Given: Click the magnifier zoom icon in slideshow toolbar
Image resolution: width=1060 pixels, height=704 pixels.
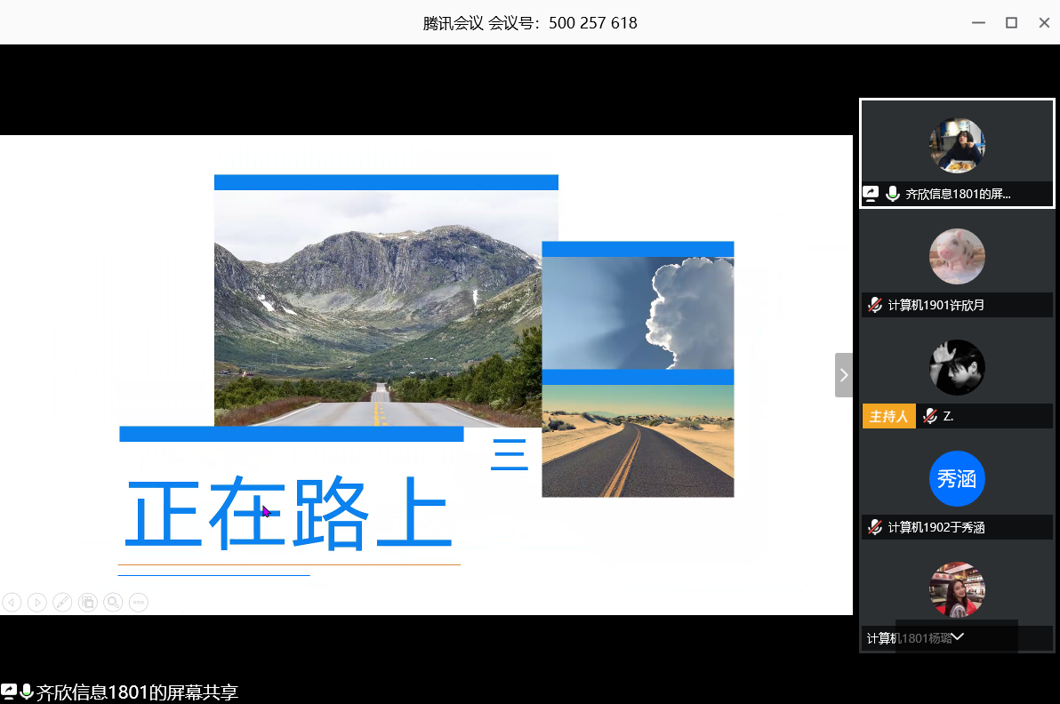Looking at the screenshot, I should [113, 602].
